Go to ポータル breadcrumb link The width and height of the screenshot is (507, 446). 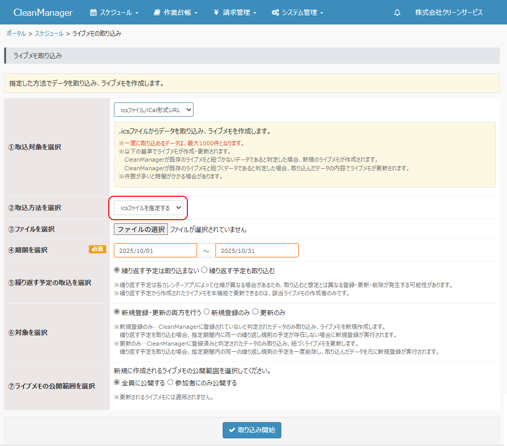coord(16,33)
